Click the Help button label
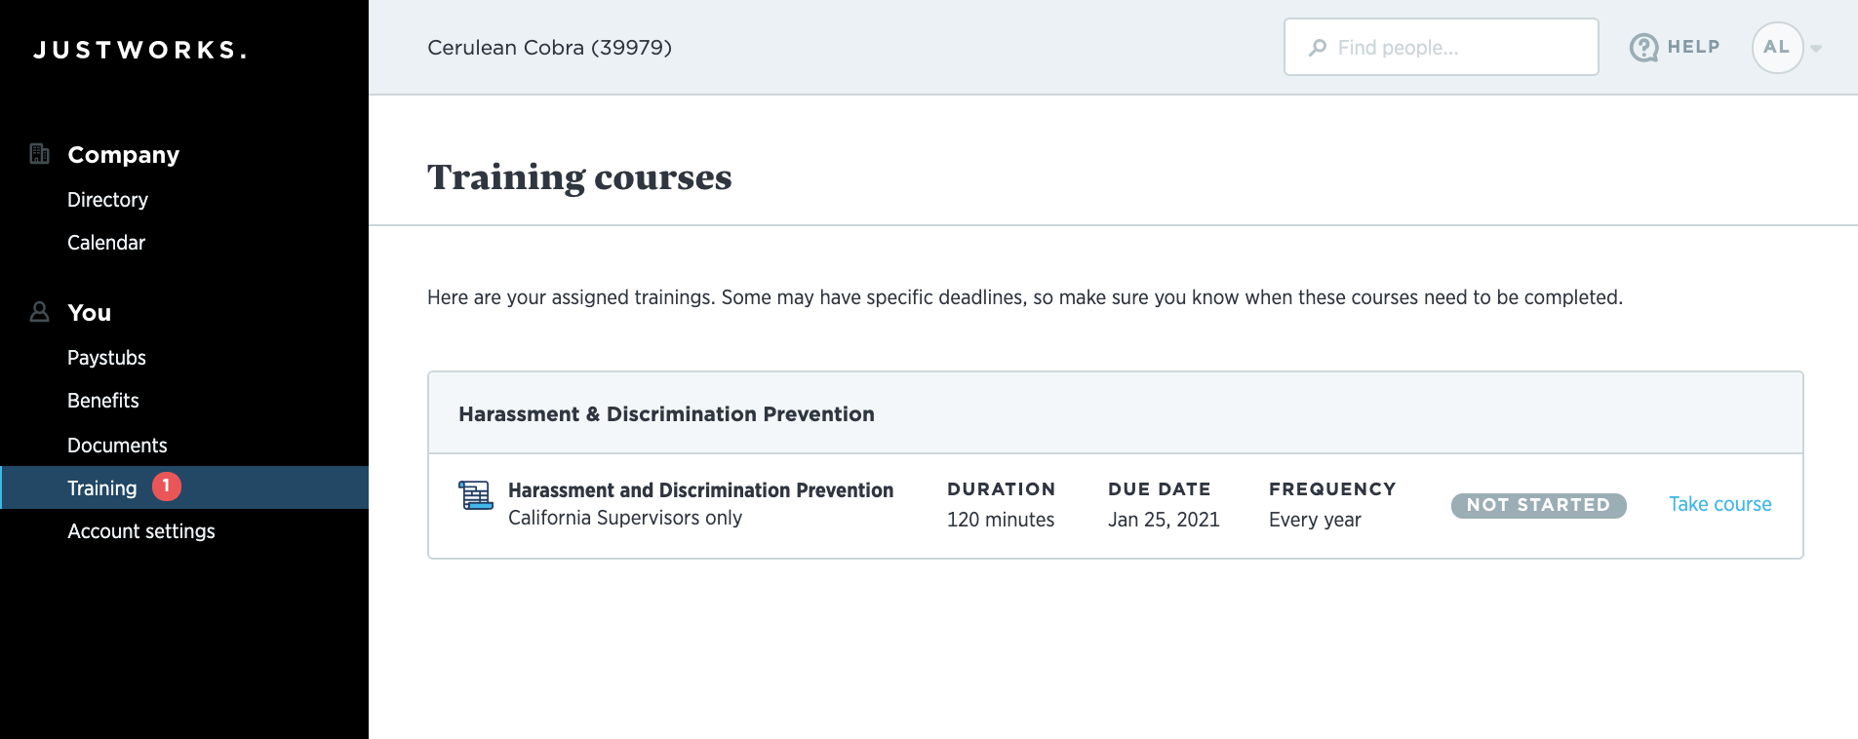1858x739 pixels. point(1693,47)
